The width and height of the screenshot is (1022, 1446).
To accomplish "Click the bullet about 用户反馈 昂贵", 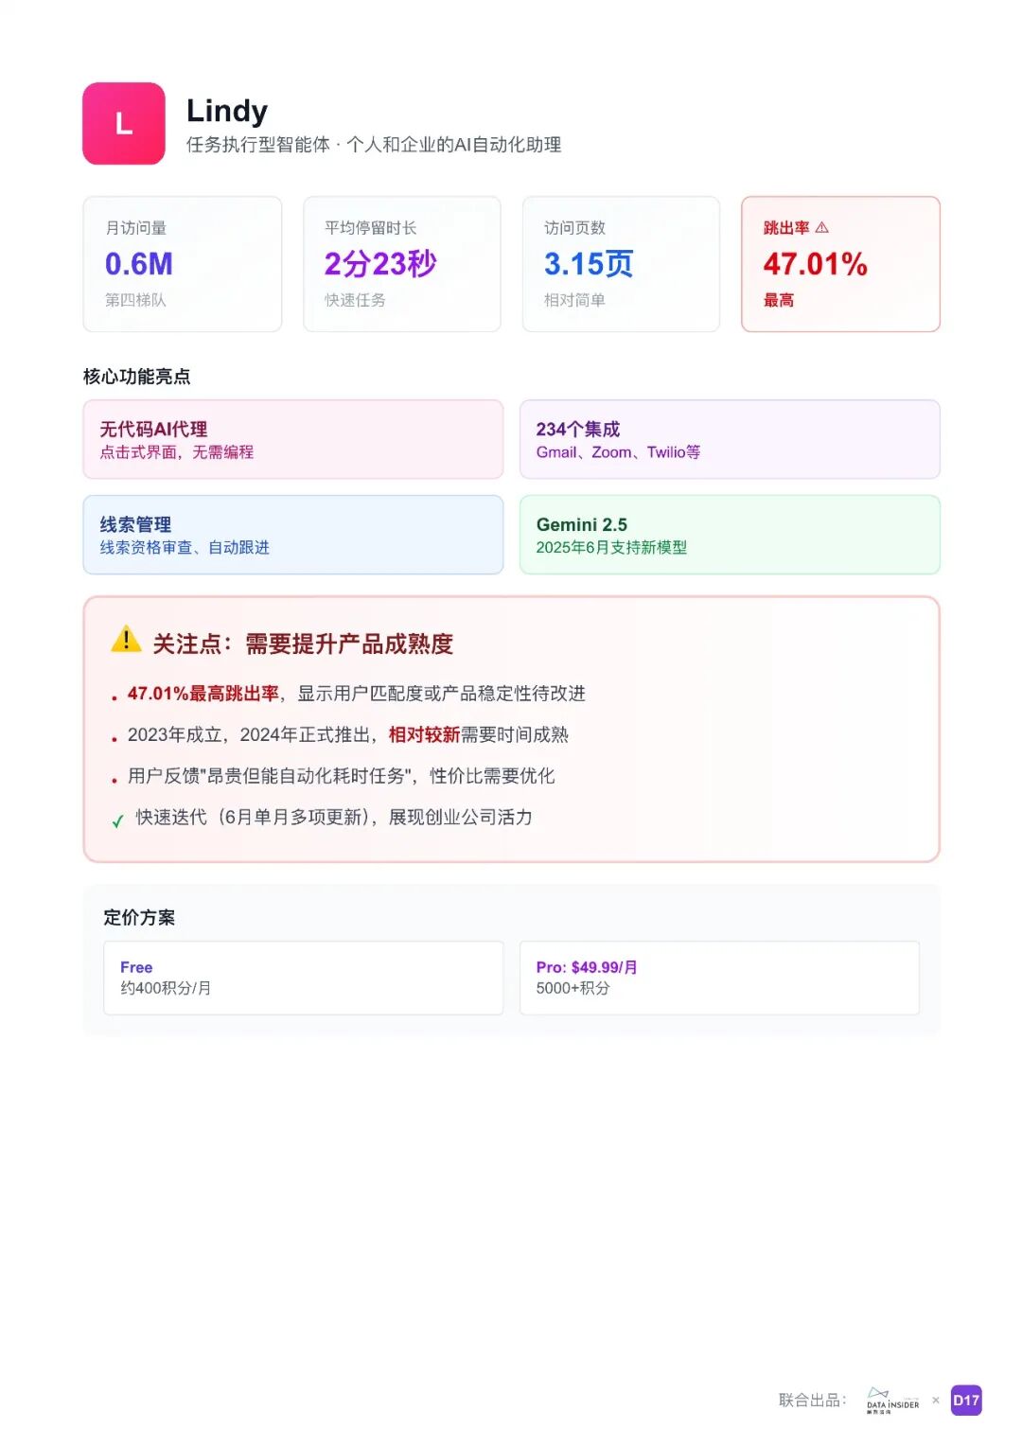I will point(341,776).
